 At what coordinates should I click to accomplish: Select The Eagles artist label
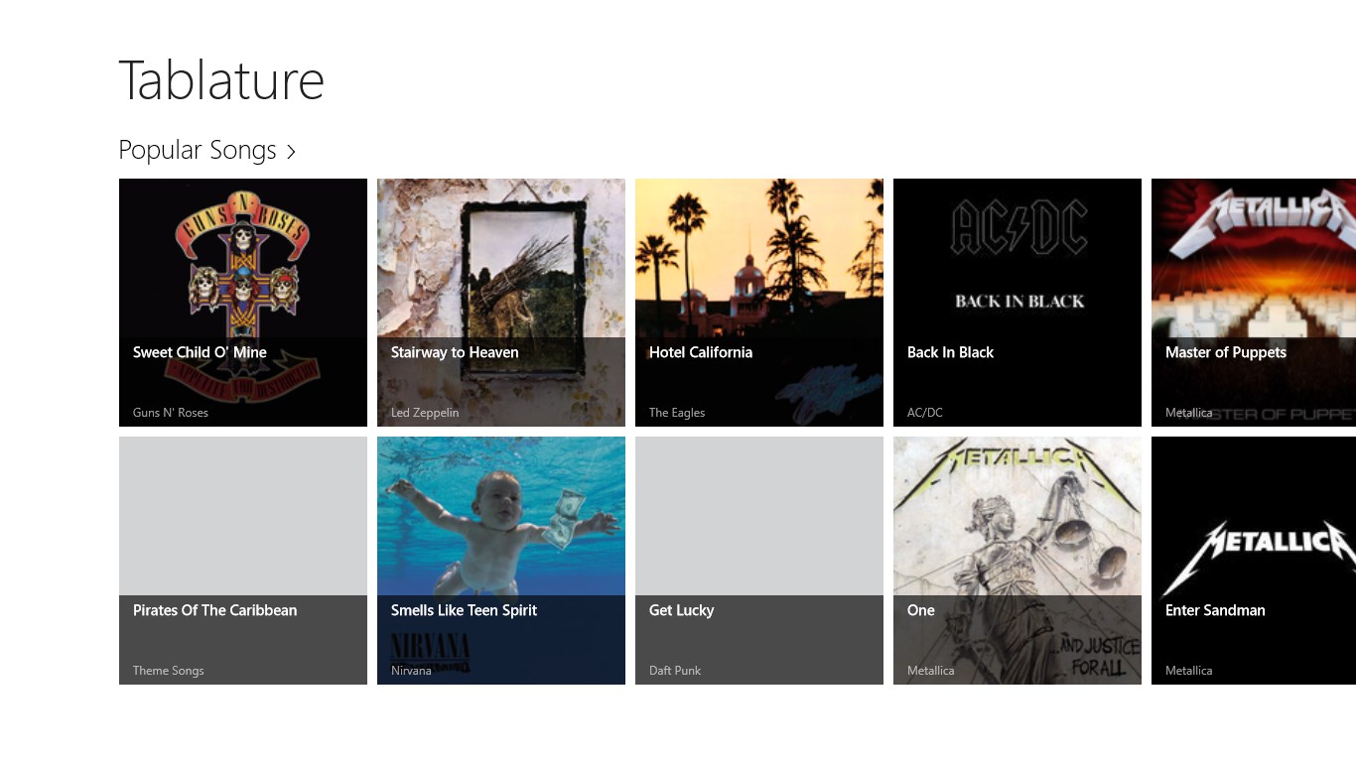(x=677, y=413)
